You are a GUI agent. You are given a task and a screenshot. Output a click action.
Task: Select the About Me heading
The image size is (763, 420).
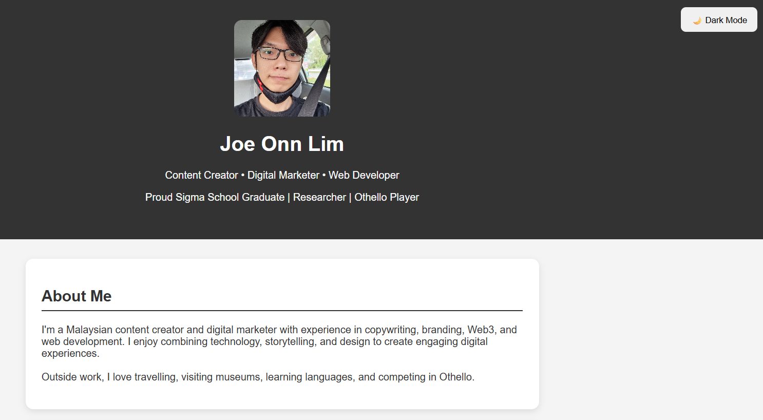point(77,296)
